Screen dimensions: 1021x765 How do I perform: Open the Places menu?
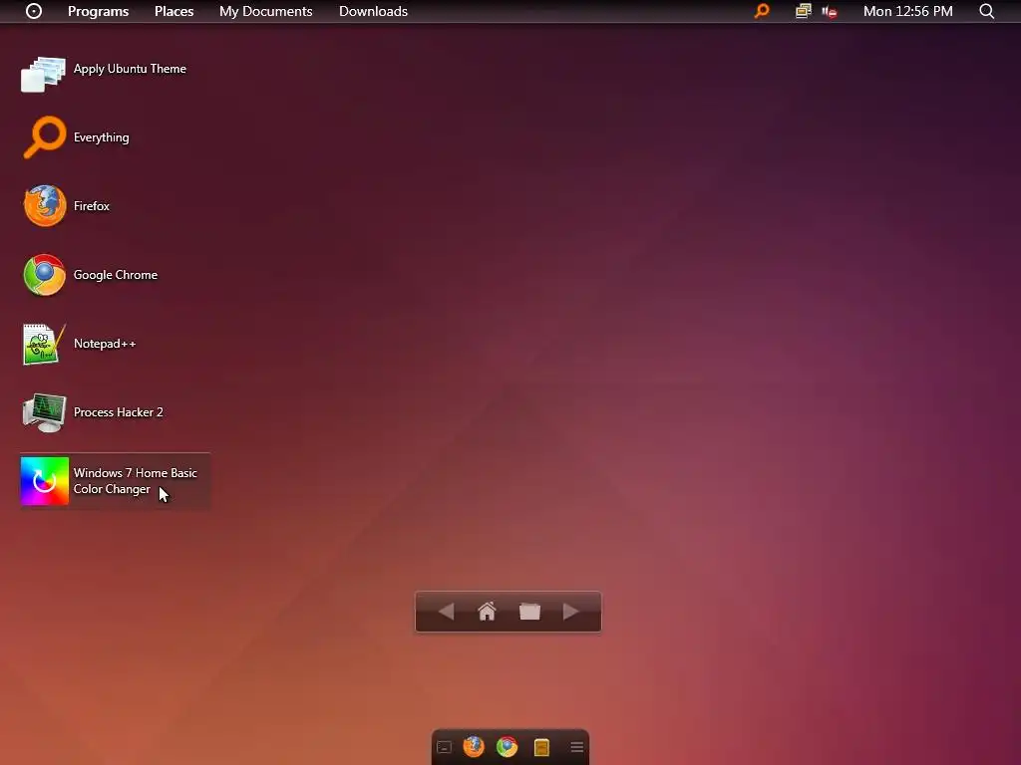pyautogui.click(x=173, y=11)
